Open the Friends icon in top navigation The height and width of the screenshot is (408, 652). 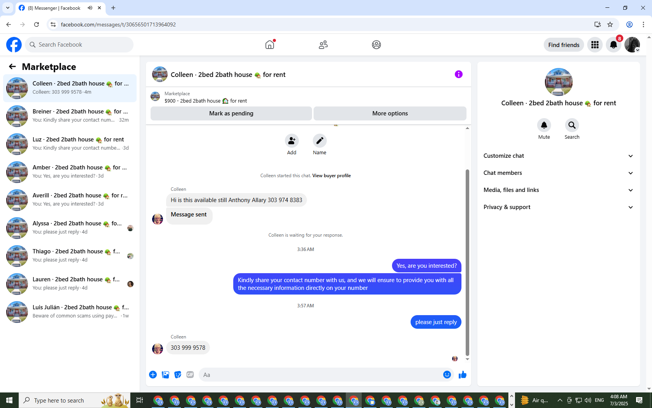click(x=323, y=45)
